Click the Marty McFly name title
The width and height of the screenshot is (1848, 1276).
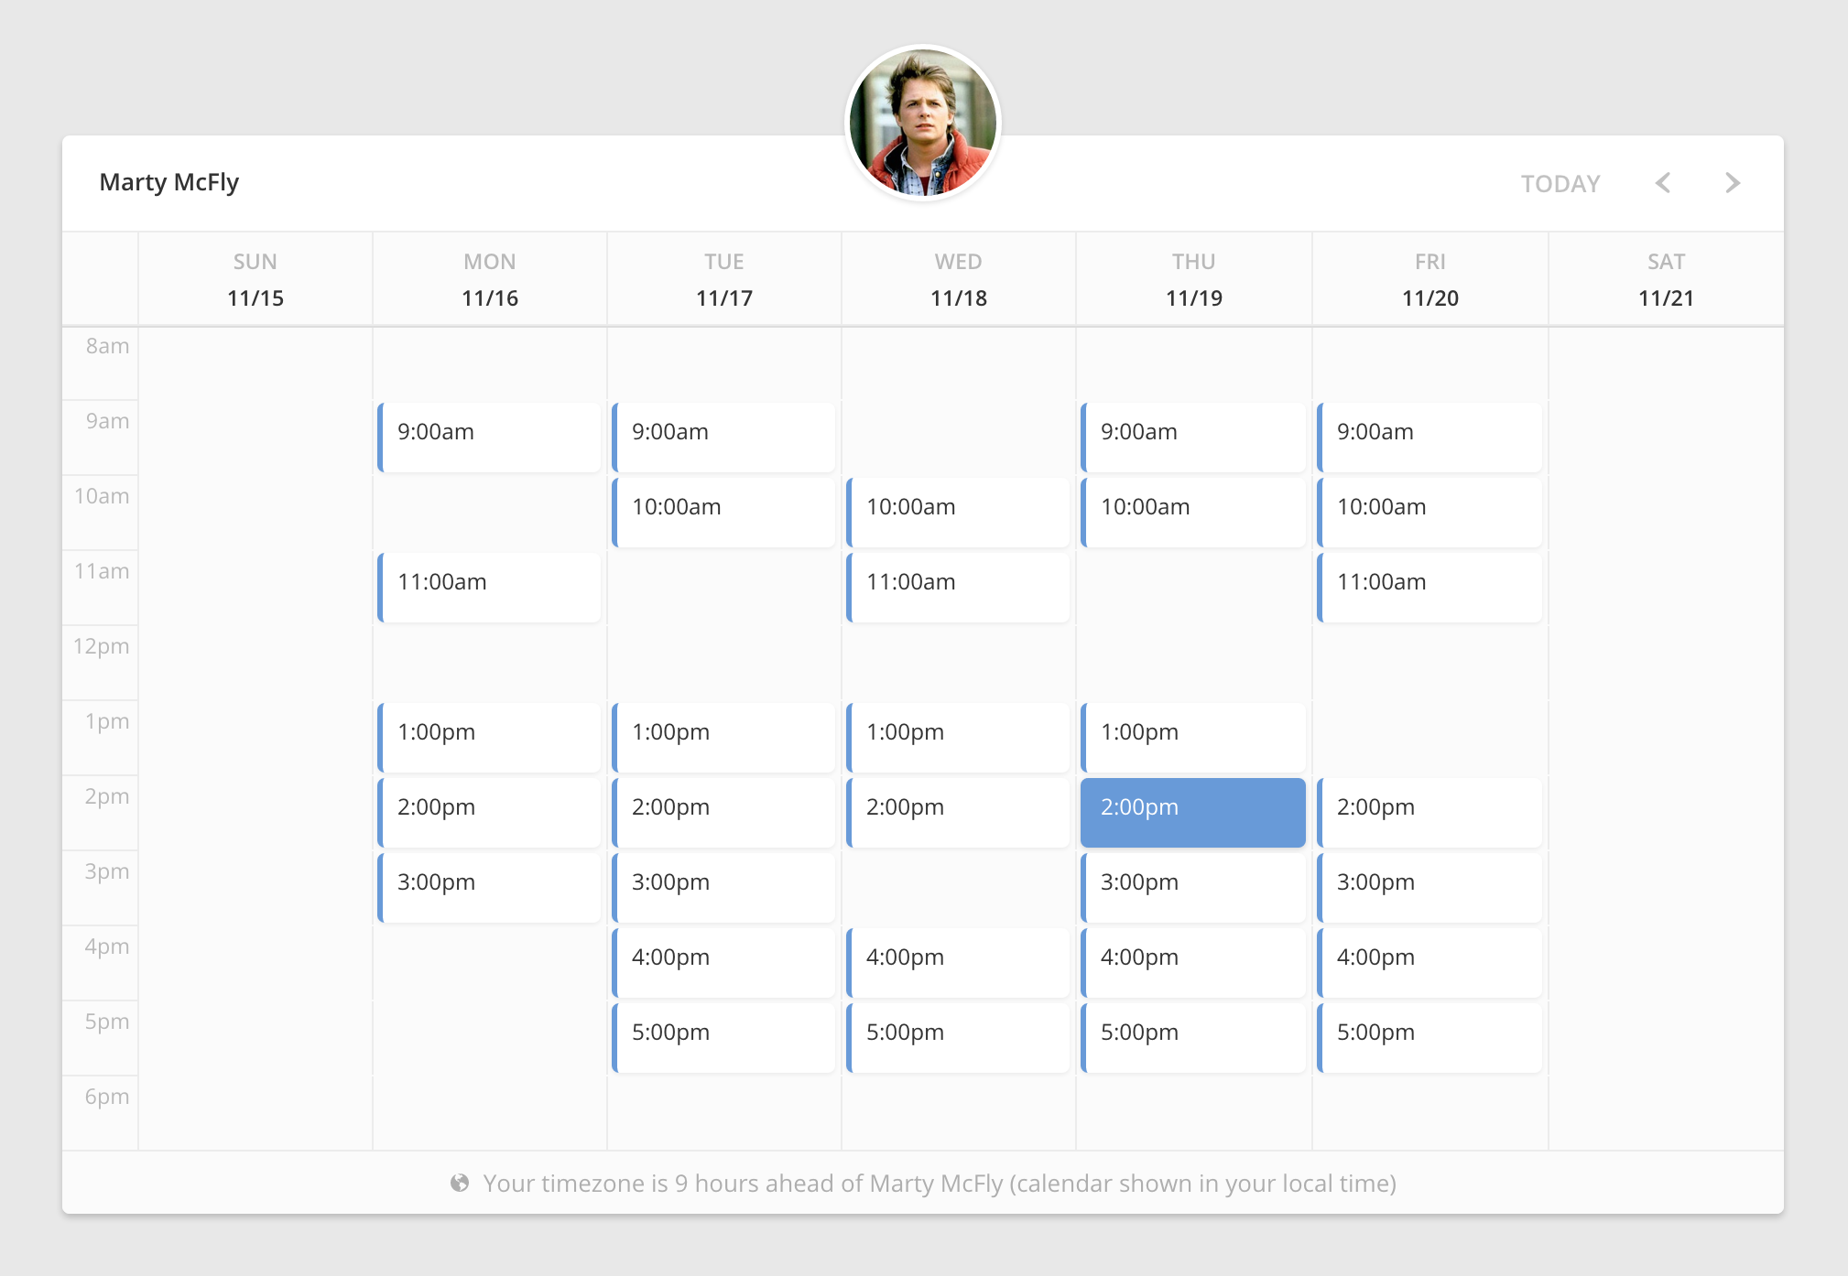[x=169, y=182]
